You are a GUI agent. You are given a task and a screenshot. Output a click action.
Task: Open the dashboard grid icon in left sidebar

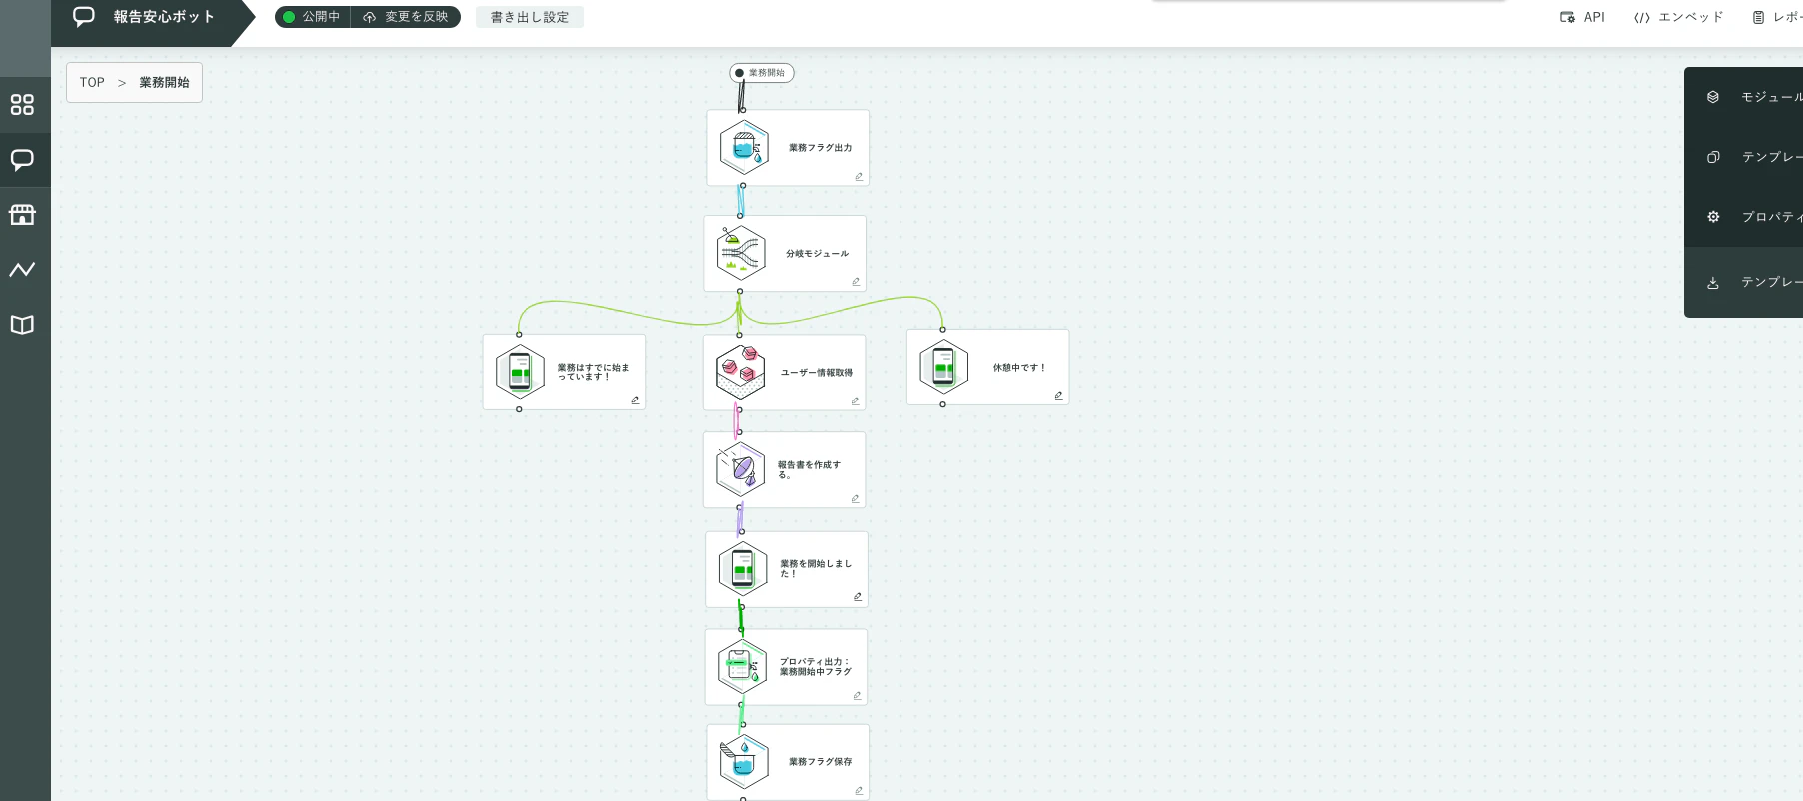click(x=22, y=105)
